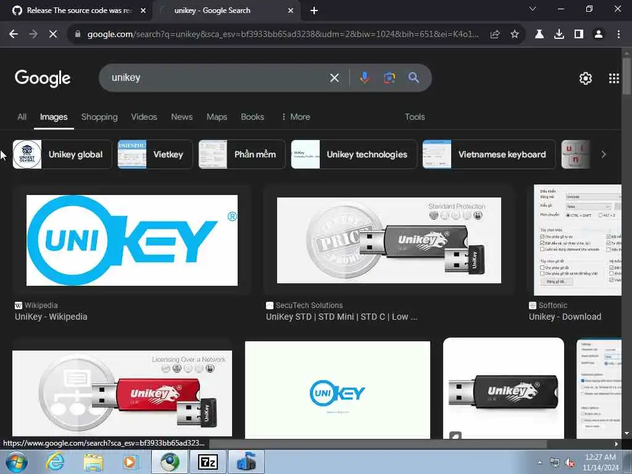
Task: Click the Google logo
Action: (x=43, y=78)
